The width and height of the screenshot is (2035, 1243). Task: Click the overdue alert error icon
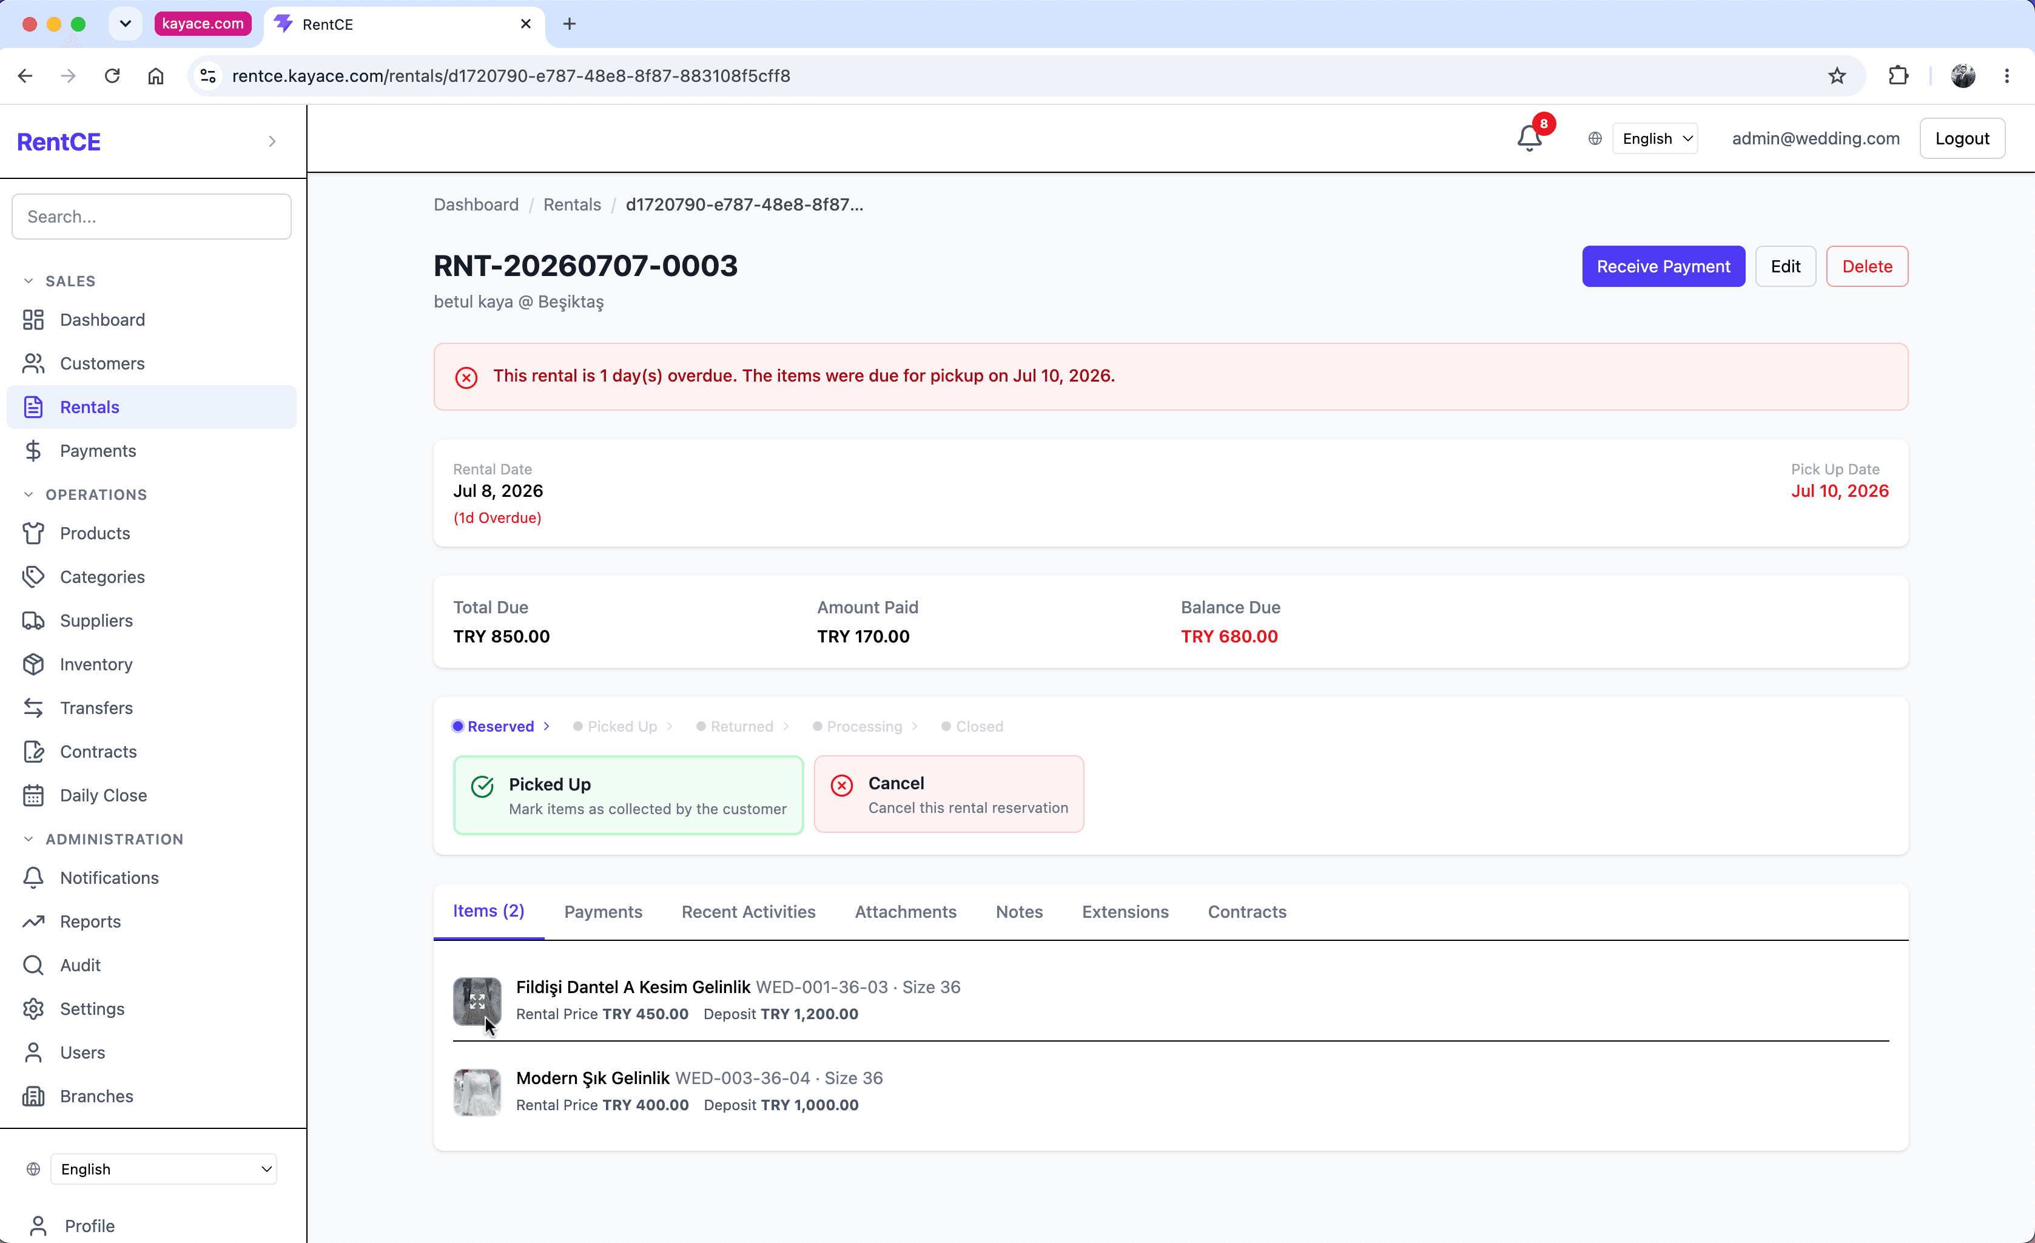pyautogui.click(x=466, y=377)
